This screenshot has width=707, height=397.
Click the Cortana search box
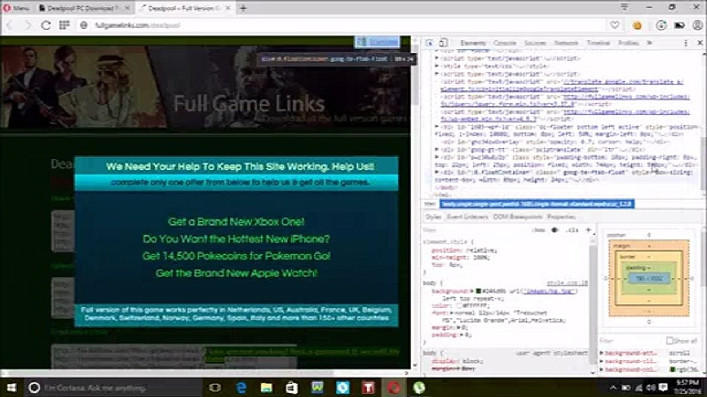113,388
